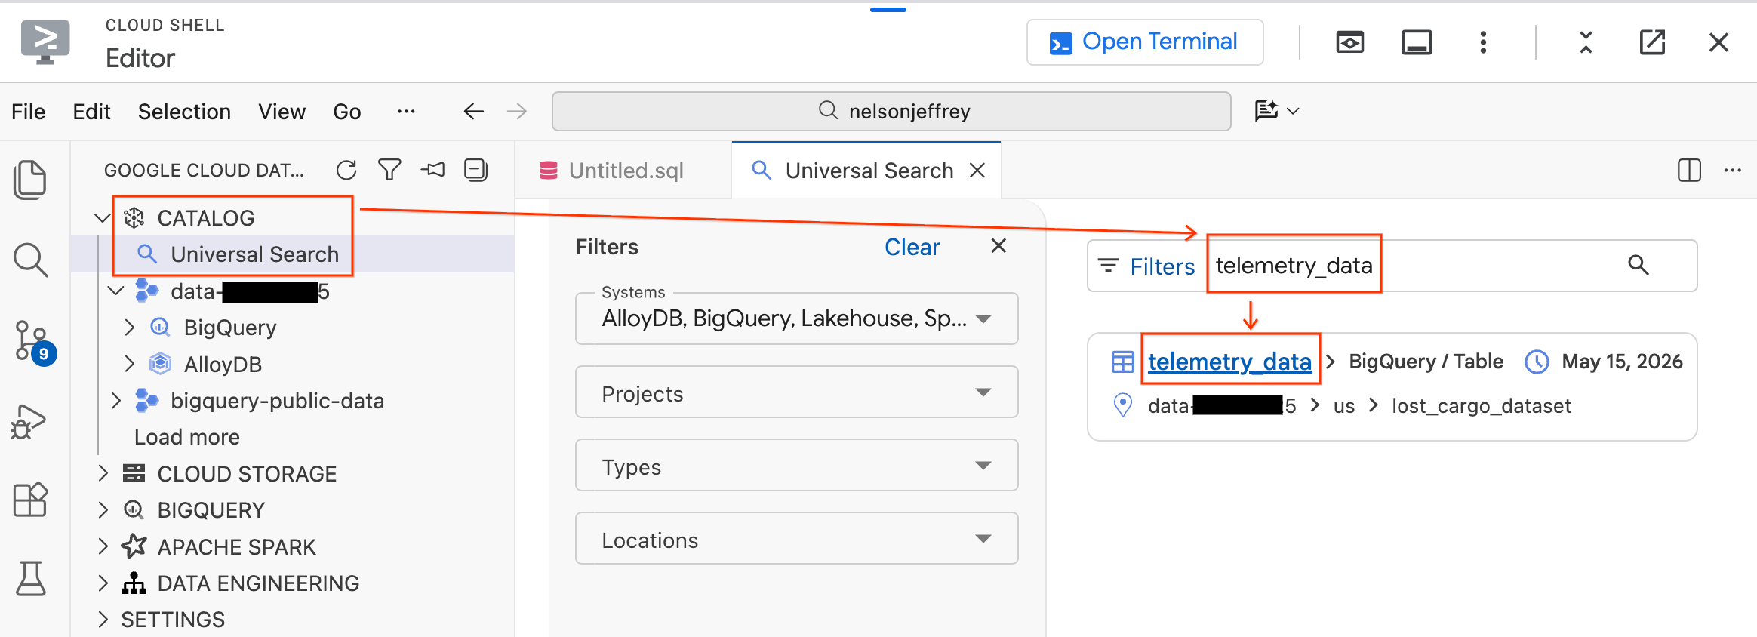
Task: Click lost_cargo_dataset in result path
Action: pos(1481,406)
